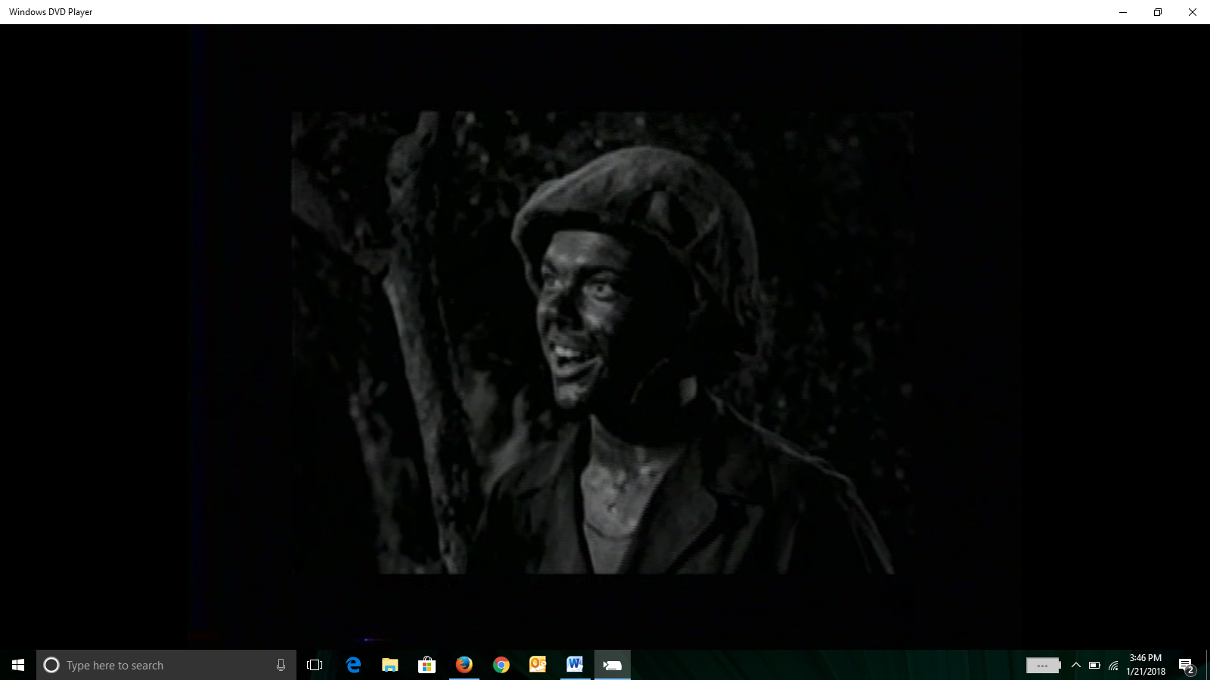
Task: Open the Wi-Fi network tray icon
Action: (x=1113, y=665)
